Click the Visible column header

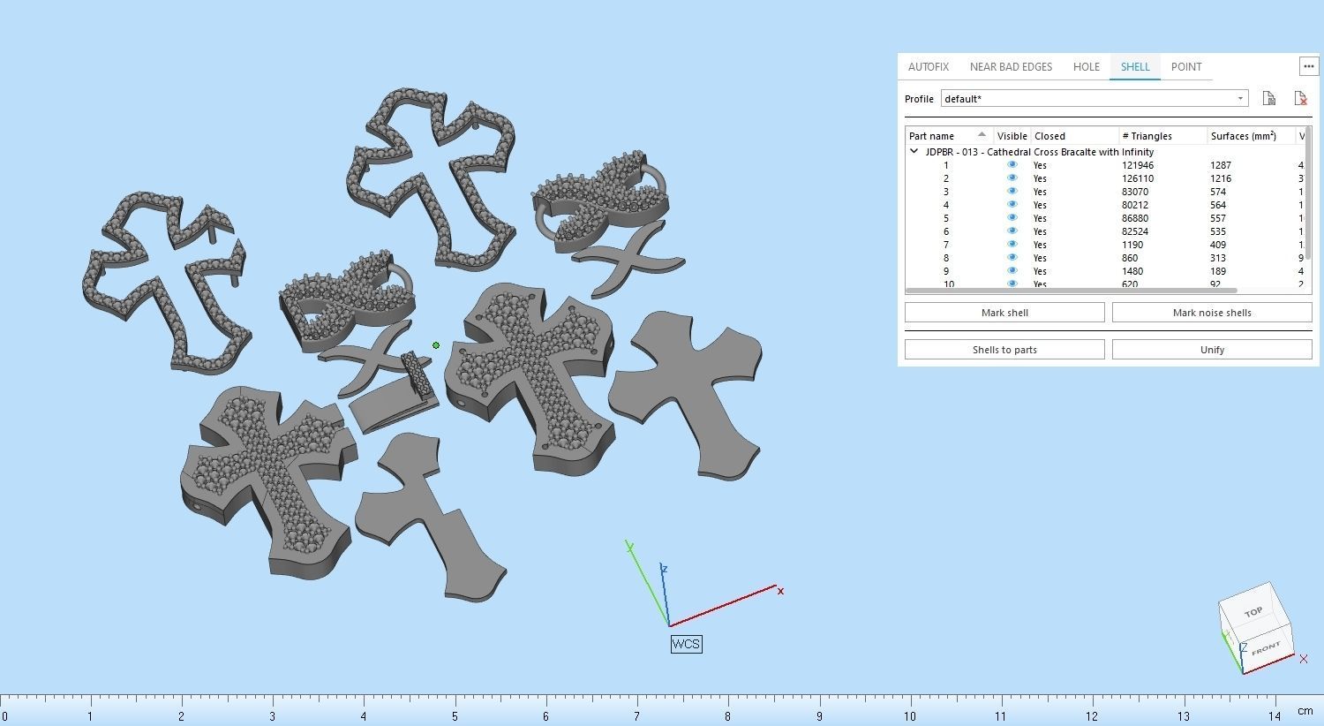pyautogui.click(x=1012, y=136)
